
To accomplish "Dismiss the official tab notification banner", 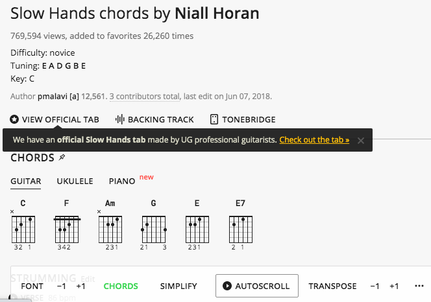I will (361, 140).
